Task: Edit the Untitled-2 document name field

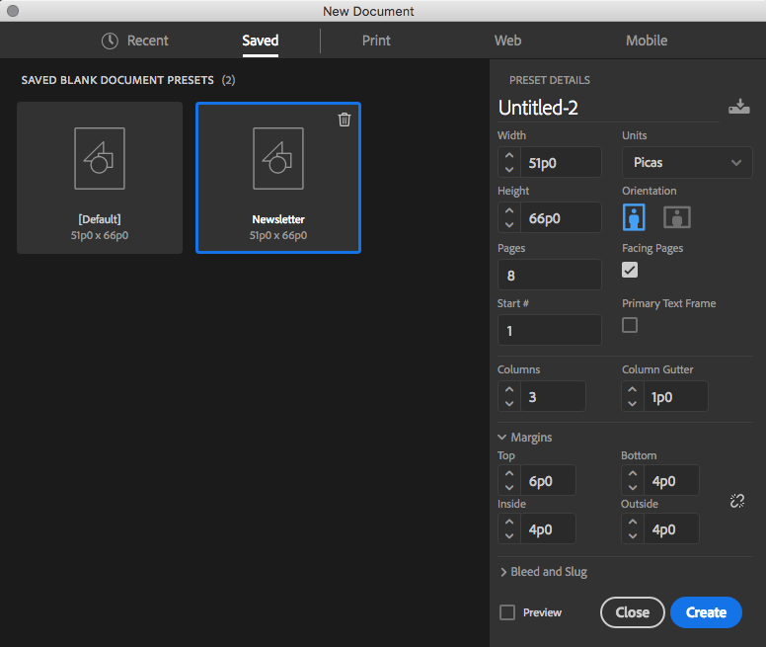Action: (608, 108)
